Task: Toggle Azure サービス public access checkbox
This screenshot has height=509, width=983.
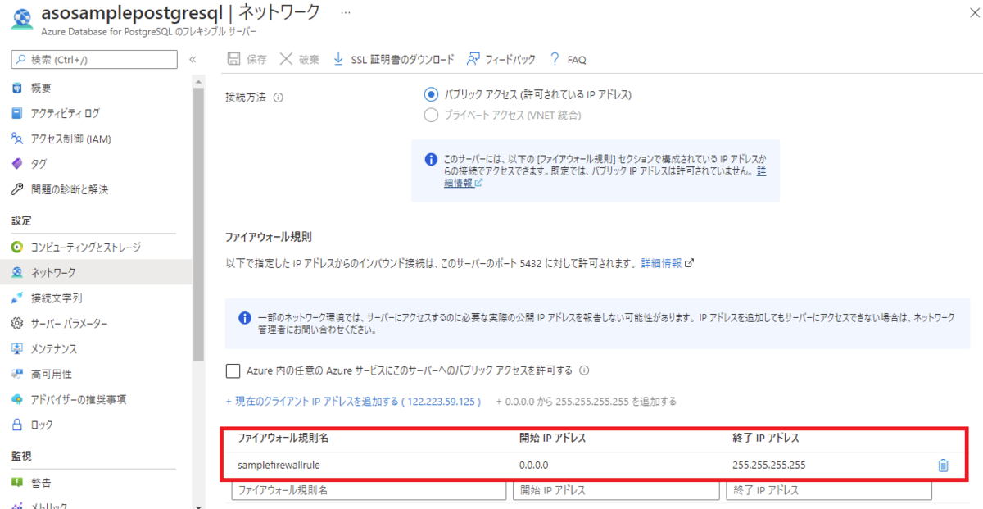Action: (x=233, y=370)
